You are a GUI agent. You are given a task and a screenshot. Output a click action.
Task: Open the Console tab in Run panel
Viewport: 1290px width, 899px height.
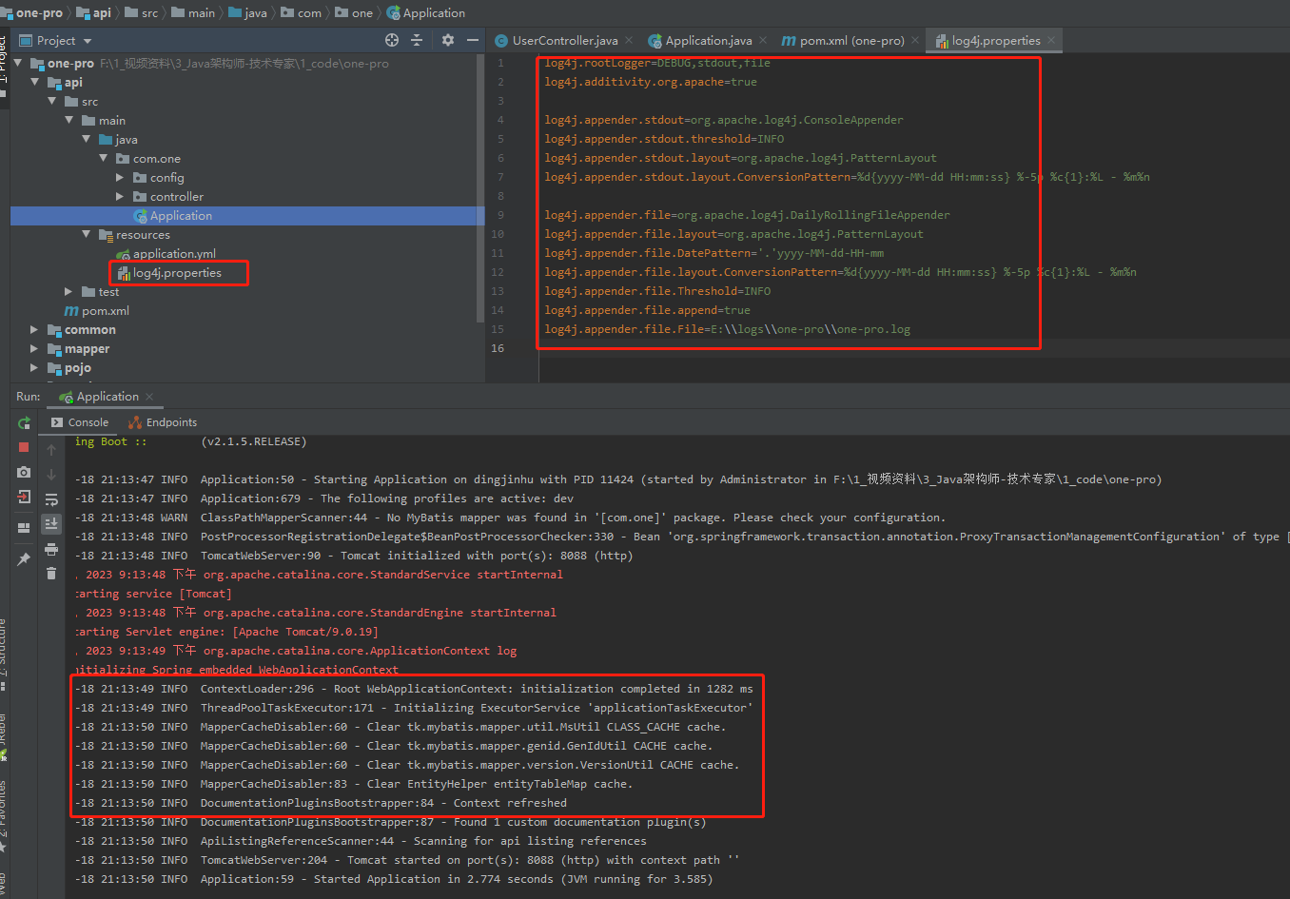[x=80, y=422]
